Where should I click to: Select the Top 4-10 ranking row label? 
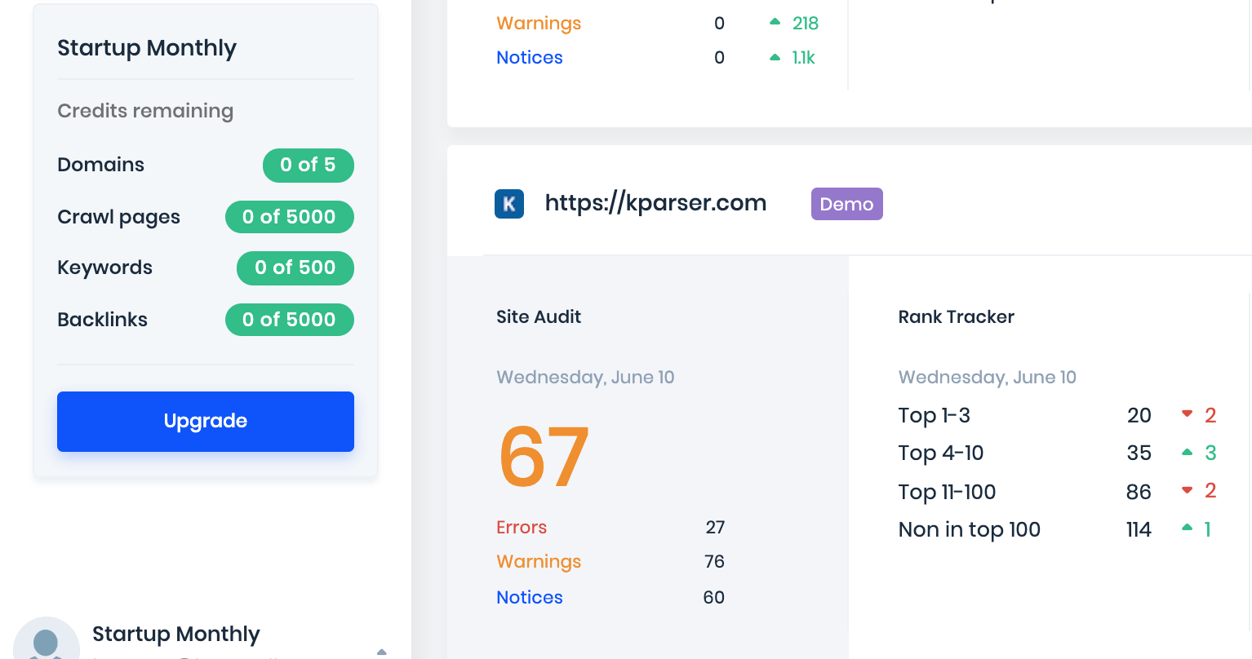(941, 453)
